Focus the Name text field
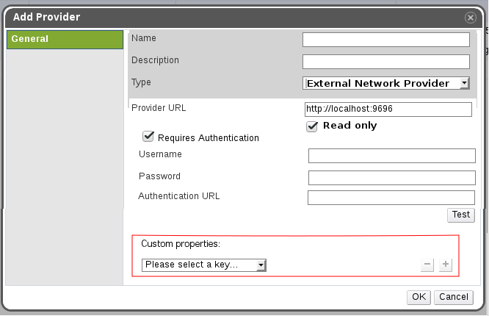 coord(385,40)
